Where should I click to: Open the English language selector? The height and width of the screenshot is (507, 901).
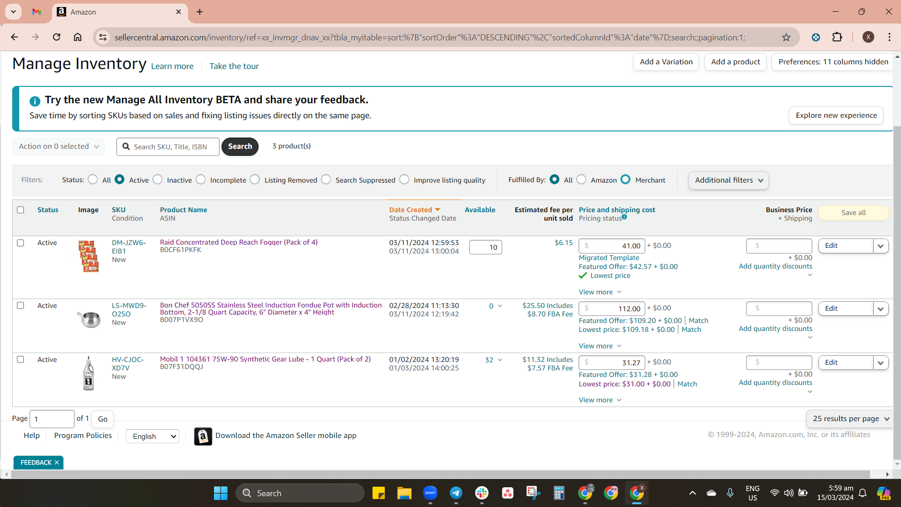(153, 436)
